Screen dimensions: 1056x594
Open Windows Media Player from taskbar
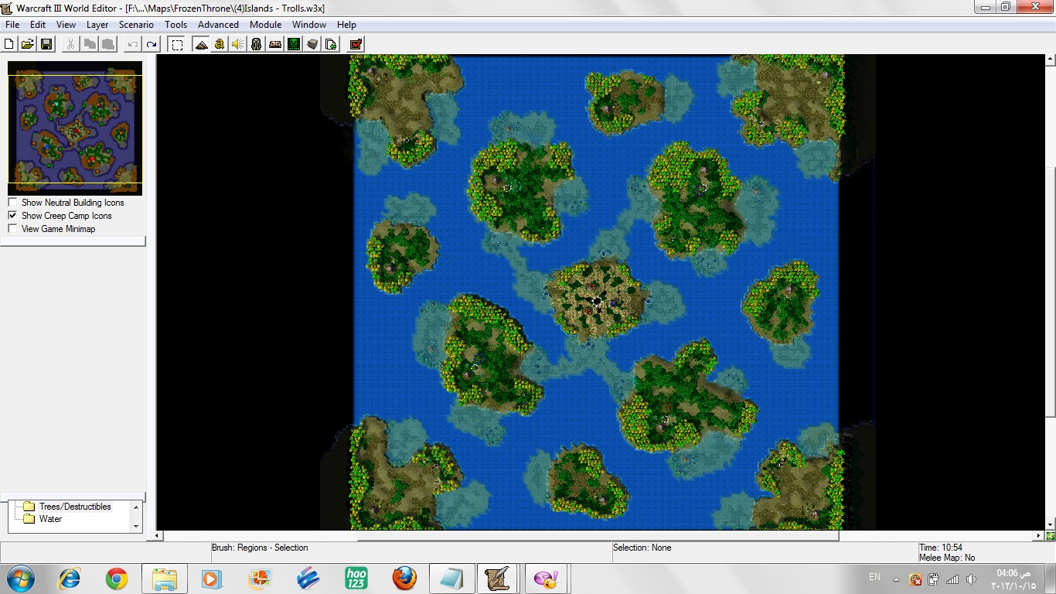pyautogui.click(x=213, y=579)
